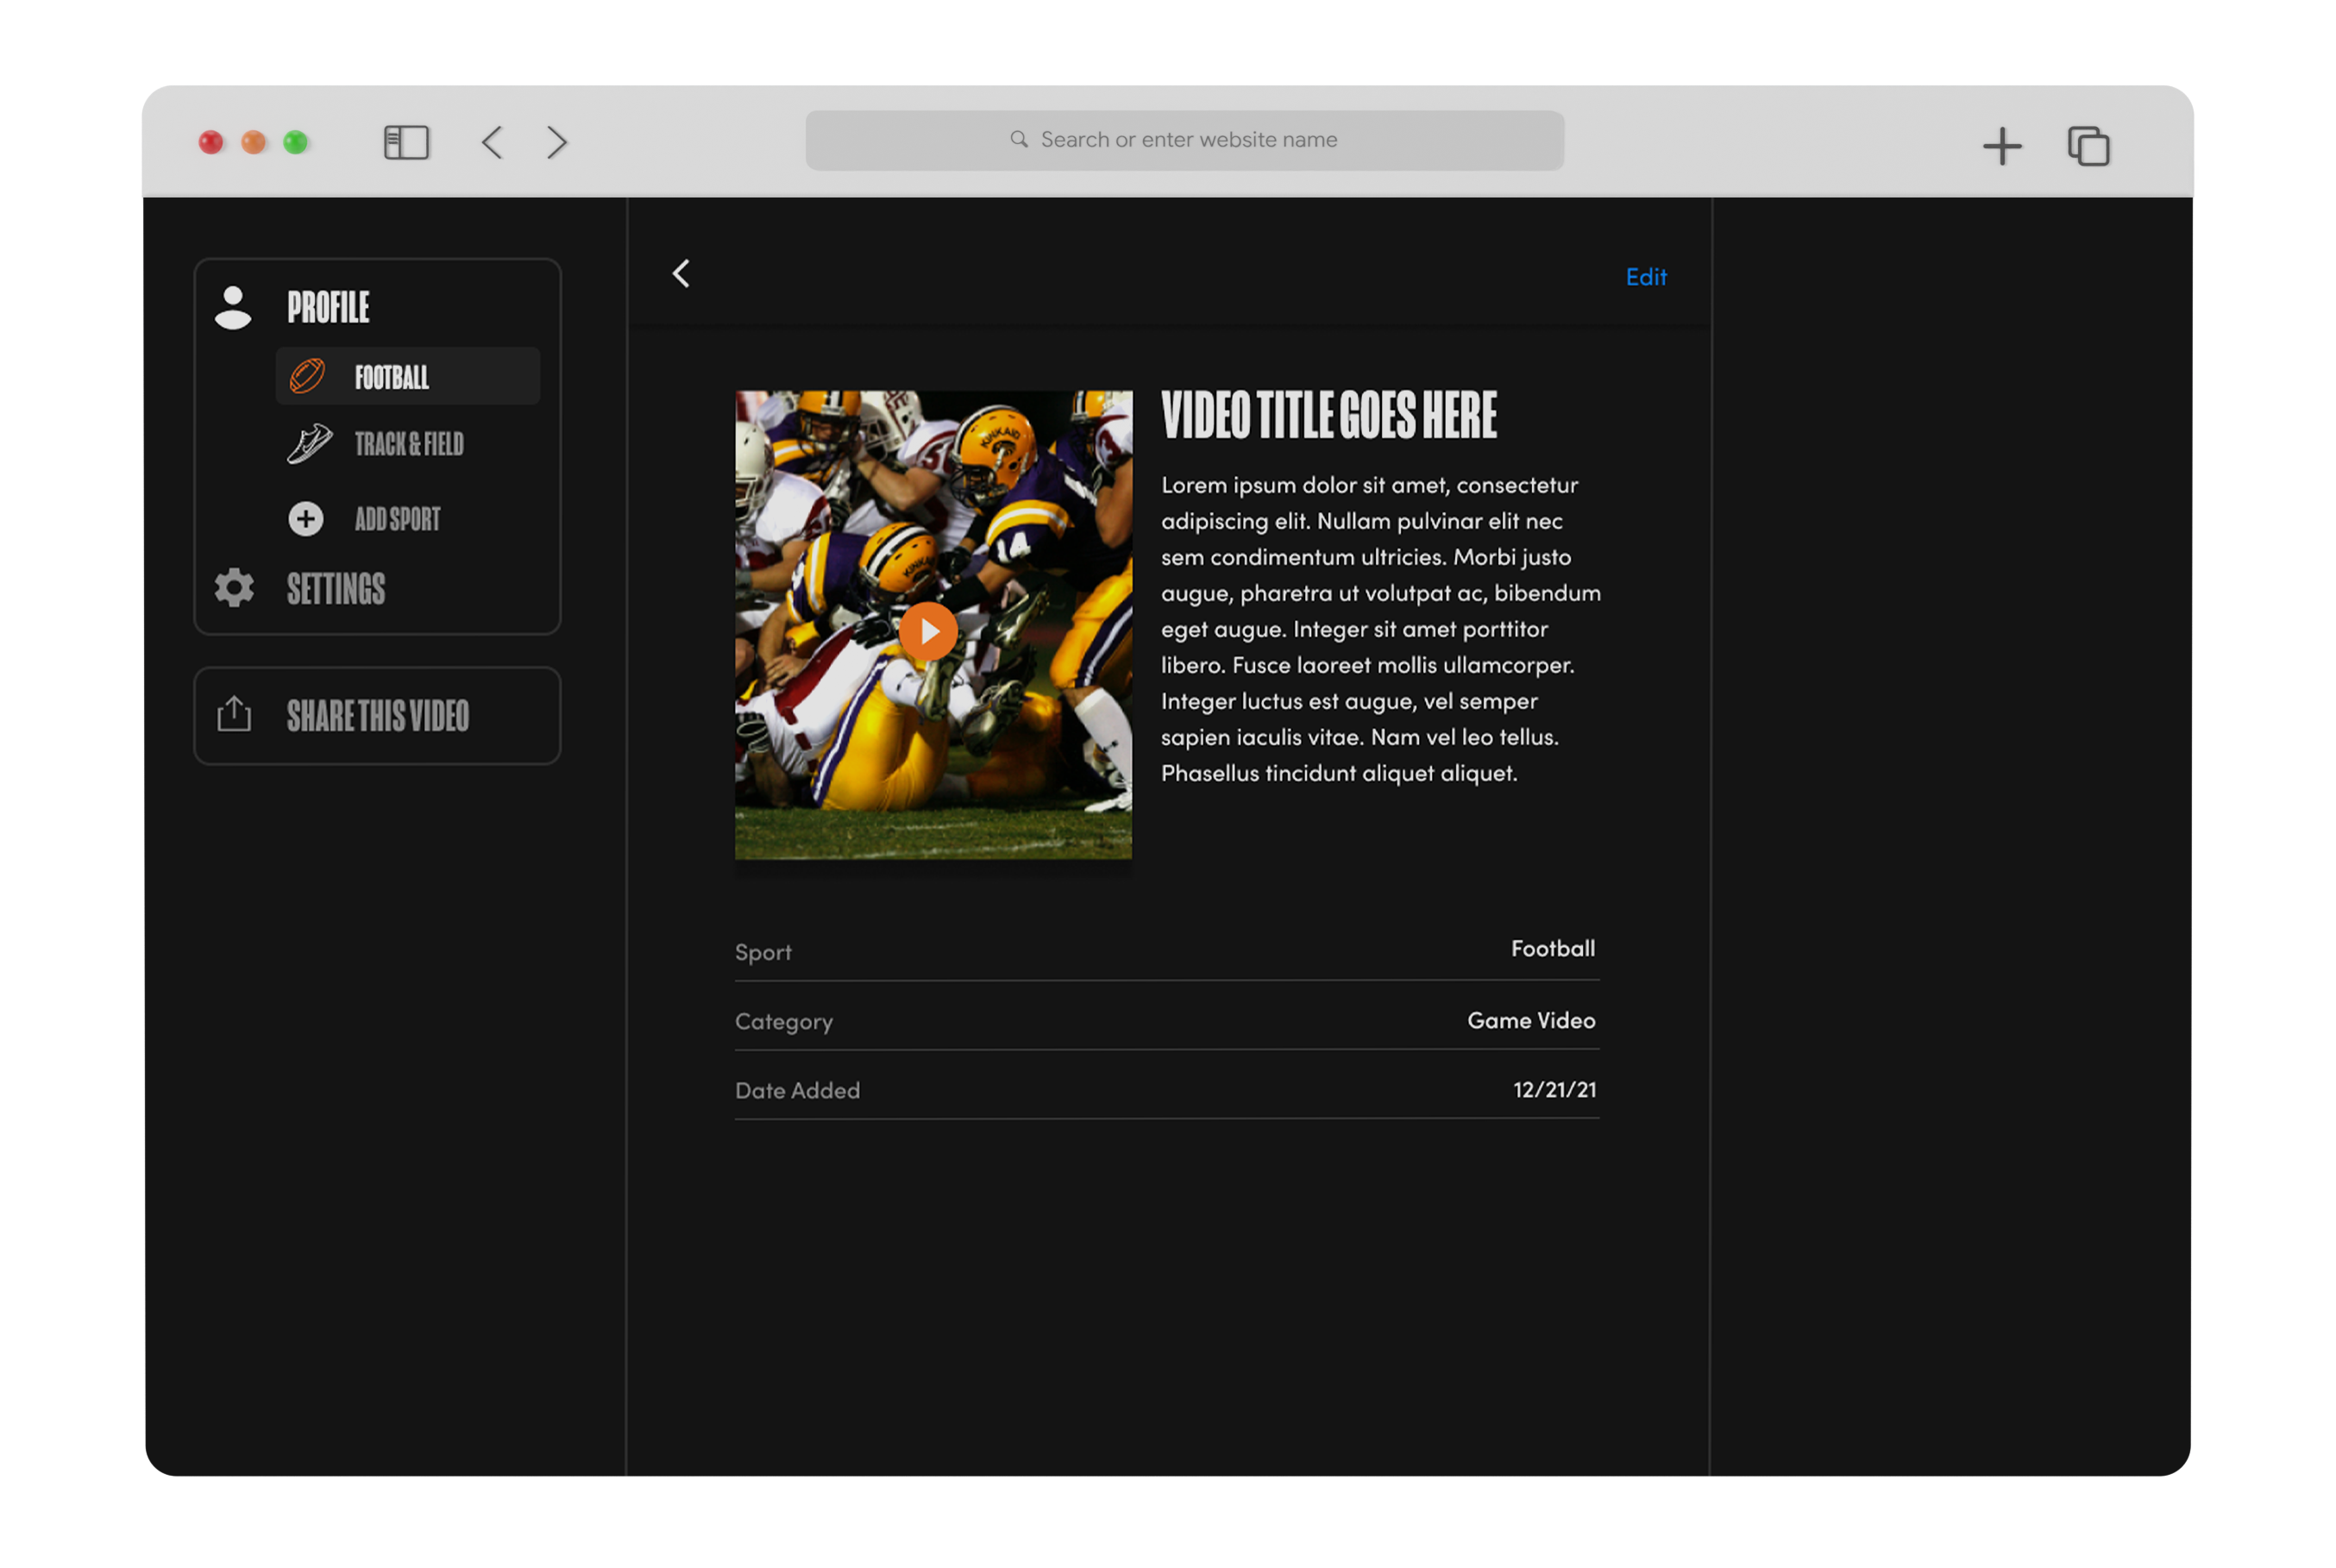Viewport: 2336px width, 1568px height.
Task: Select the Football navigation entry
Action: point(392,377)
